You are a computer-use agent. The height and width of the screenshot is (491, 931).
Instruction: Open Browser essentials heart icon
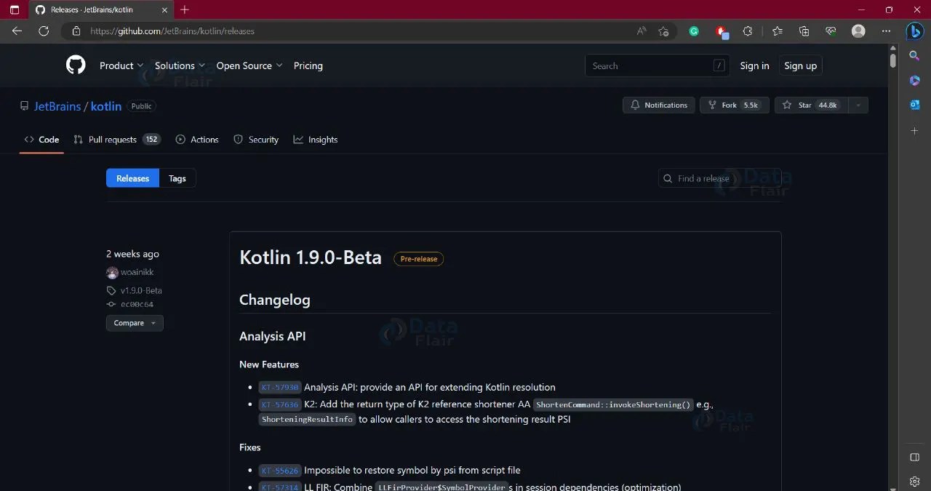point(831,31)
